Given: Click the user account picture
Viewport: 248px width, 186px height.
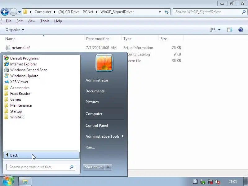Looking at the screenshot, I should [x=104, y=63].
